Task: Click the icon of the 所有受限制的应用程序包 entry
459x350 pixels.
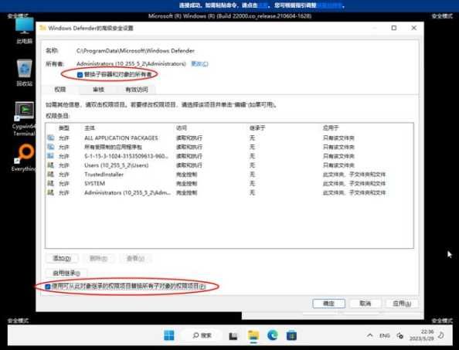Action: tap(51, 147)
